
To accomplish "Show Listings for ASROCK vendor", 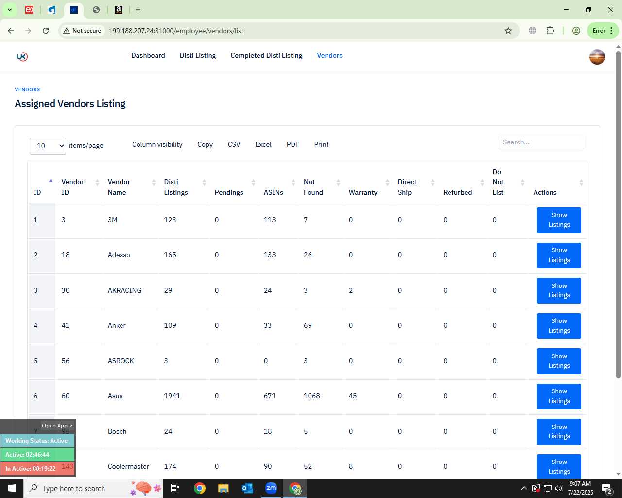I will (559, 361).
